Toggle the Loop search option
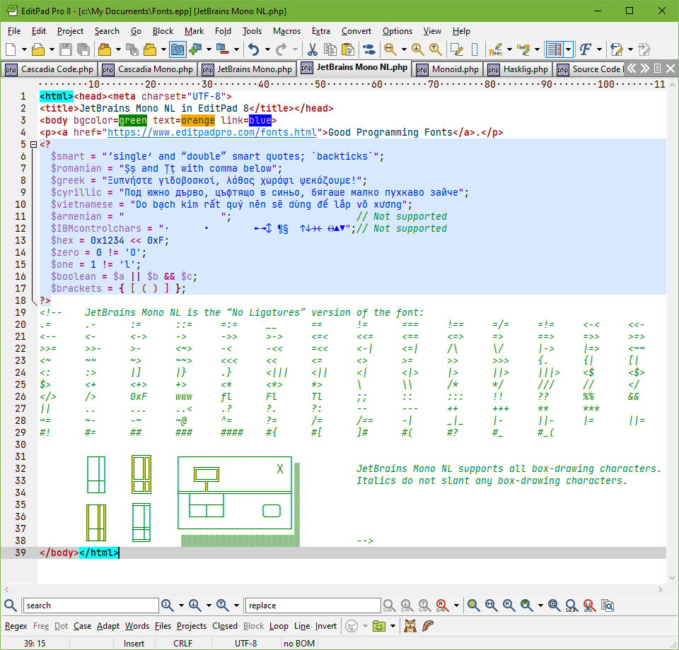This screenshot has width=679, height=650. coord(279,626)
